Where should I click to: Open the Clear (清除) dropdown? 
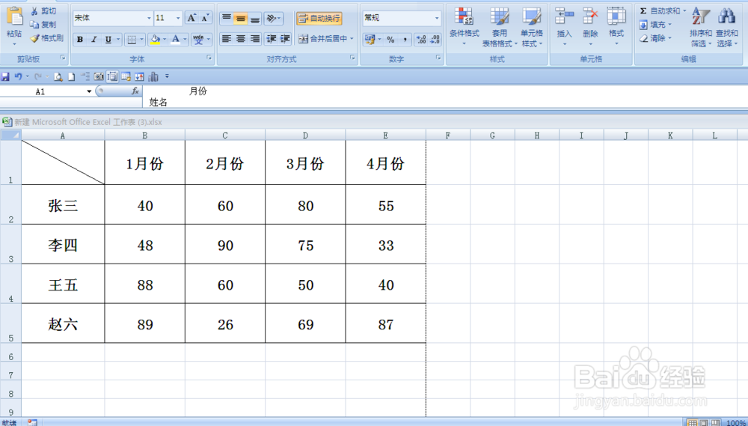pos(656,38)
